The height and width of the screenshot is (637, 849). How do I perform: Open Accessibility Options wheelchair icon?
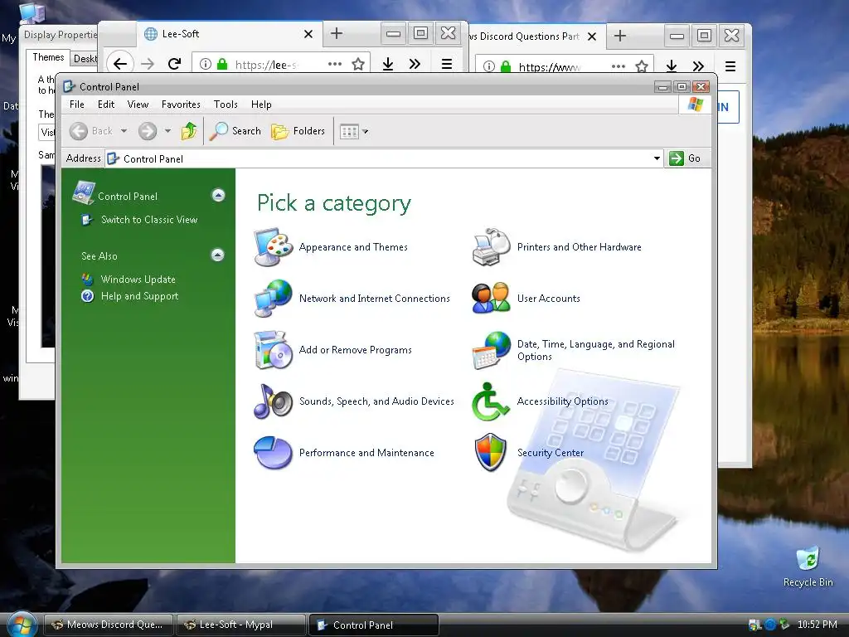point(490,401)
